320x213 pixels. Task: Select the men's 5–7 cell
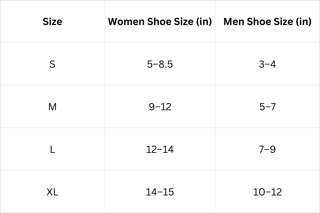[x=267, y=107]
